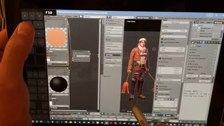Switch to the Render properties tab icon
This screenshot has height=126, width=224.
(x=198, y=42)
